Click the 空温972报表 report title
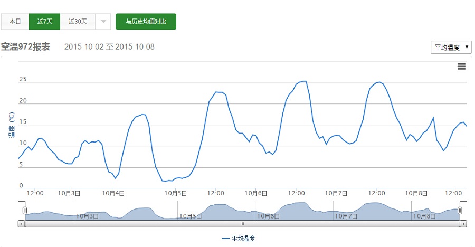The width and height of the screenshot is (475, 247). coord(25,47)
